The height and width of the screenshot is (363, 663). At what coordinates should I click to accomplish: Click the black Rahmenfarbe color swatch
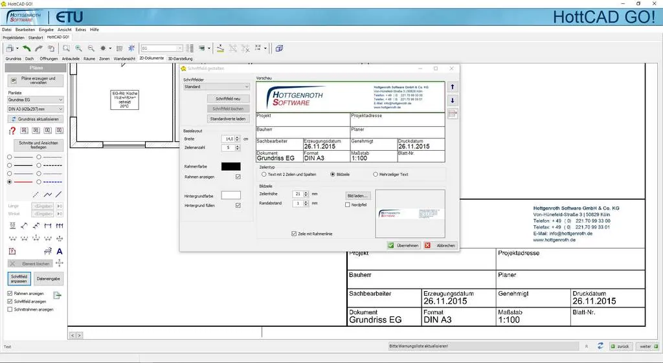pos(230,166)
